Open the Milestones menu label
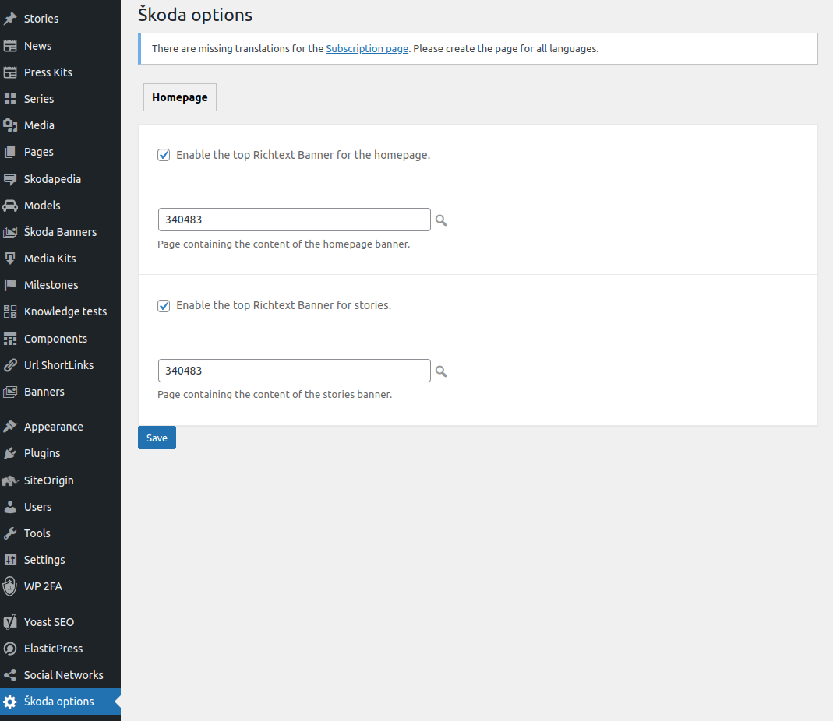Image resolution: width=833 pixels, height=721 pixels. (51, 285)
